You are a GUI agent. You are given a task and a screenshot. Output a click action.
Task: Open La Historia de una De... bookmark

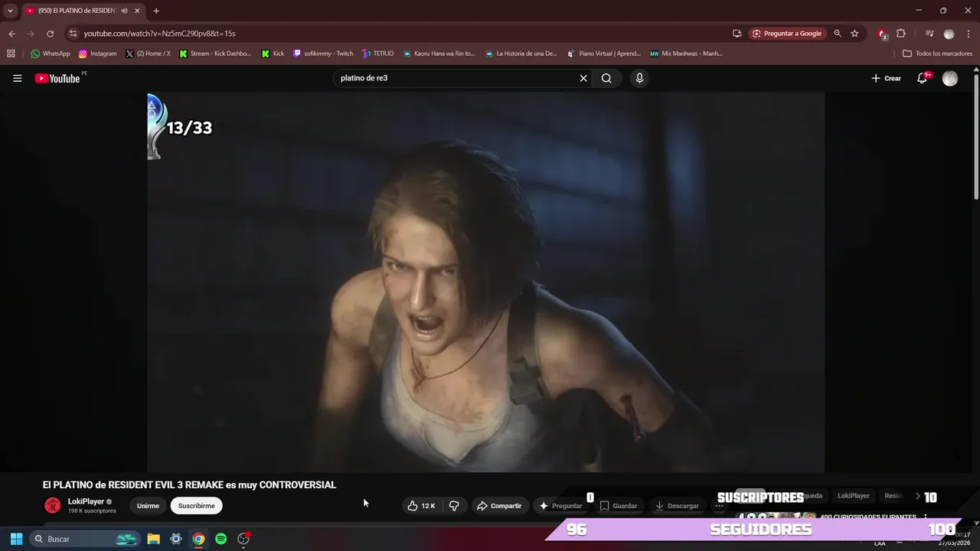pyautogui.click(x=521, y=54)
